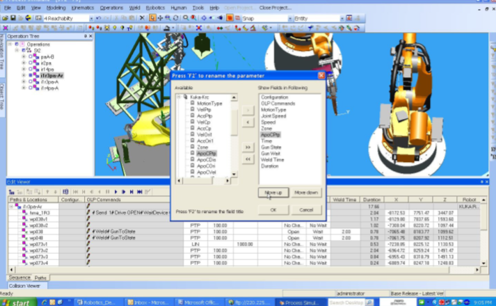Collapse the Kuka-Krc tree node
The image size is (496, 306).
(179, 97)
